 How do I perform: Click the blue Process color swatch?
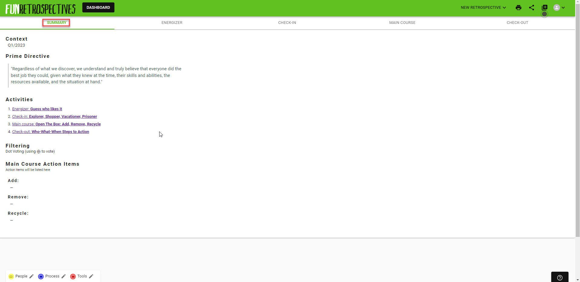point(41,276)
